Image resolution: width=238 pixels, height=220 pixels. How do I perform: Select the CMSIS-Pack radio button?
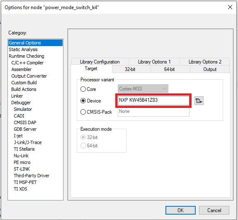pyautogui.click(x=83, y=112)
